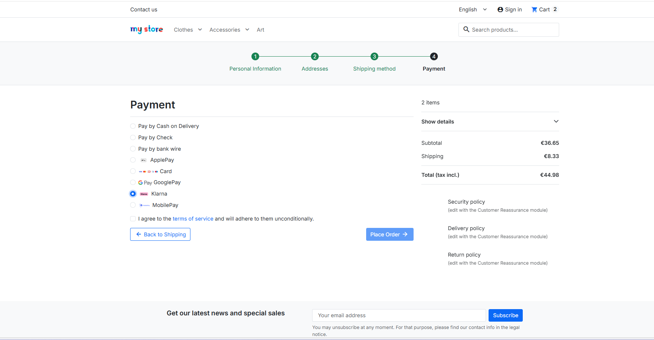Click step 3 circle in checkout progress

click(x=374, y=56)
